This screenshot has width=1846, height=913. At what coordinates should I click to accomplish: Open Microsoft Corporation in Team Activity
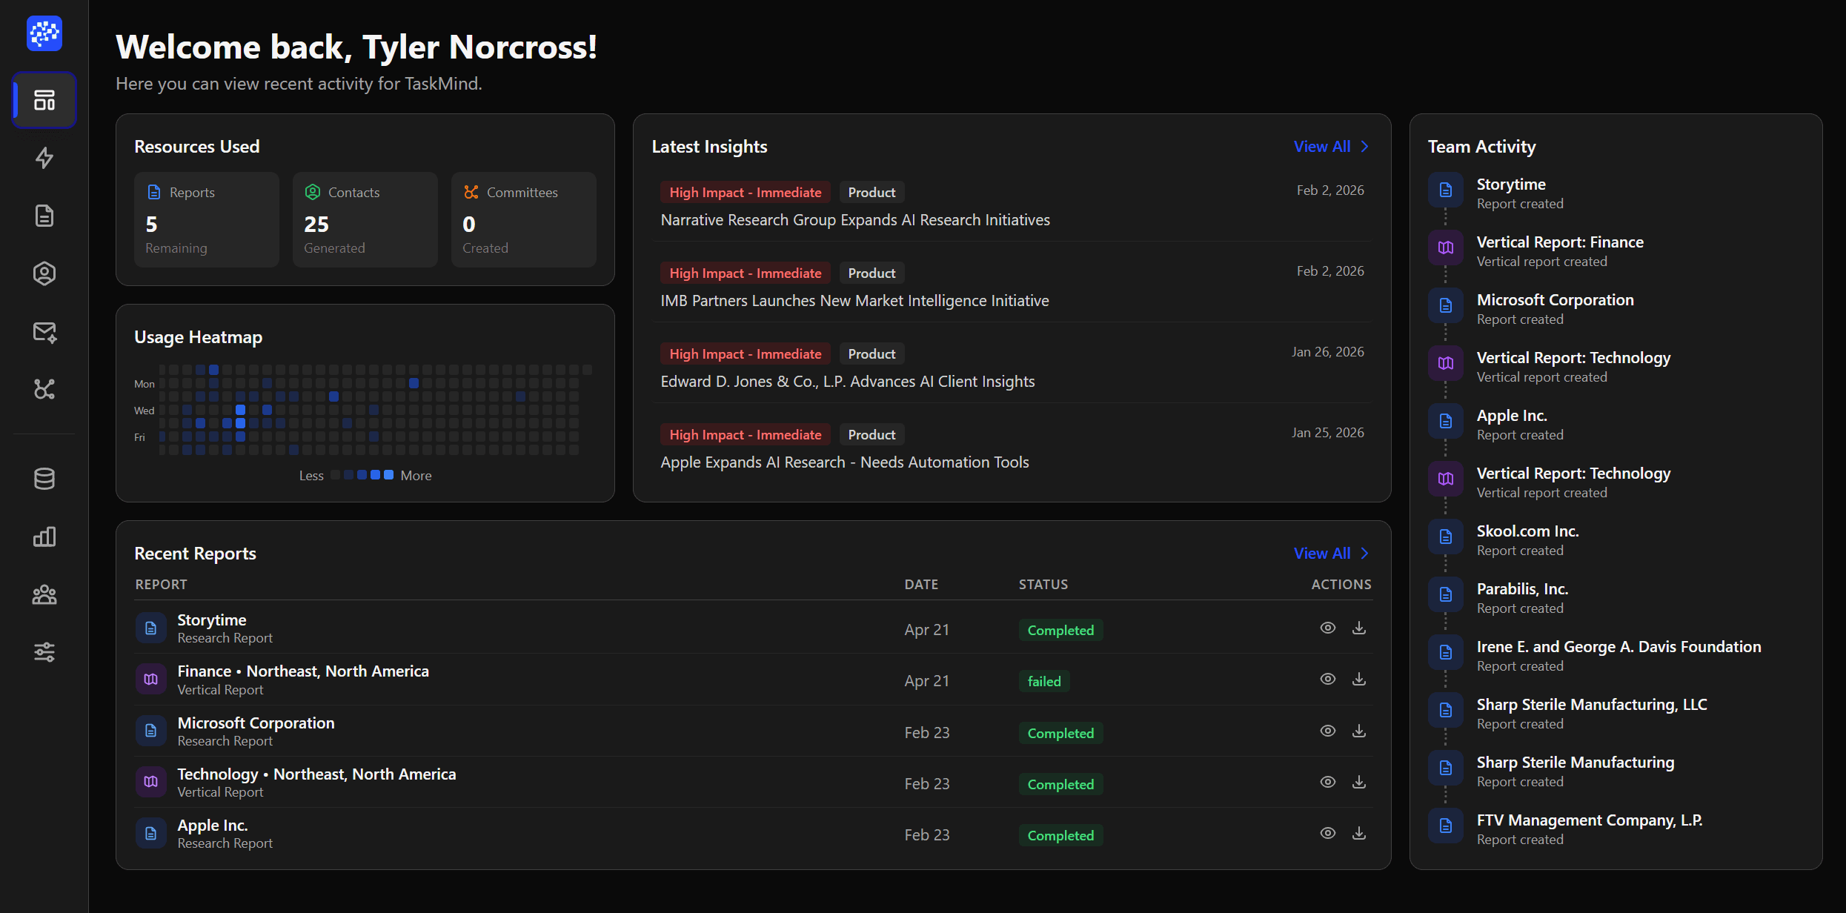(x=1555, y=300)
